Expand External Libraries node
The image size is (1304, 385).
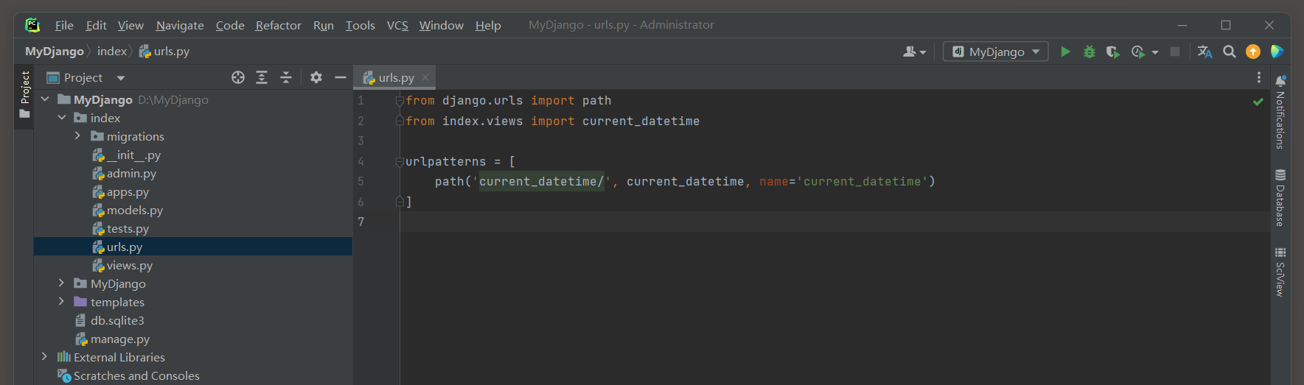pyautogui.click(x=45, y=357)
